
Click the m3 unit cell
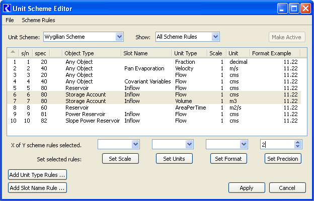233,101
